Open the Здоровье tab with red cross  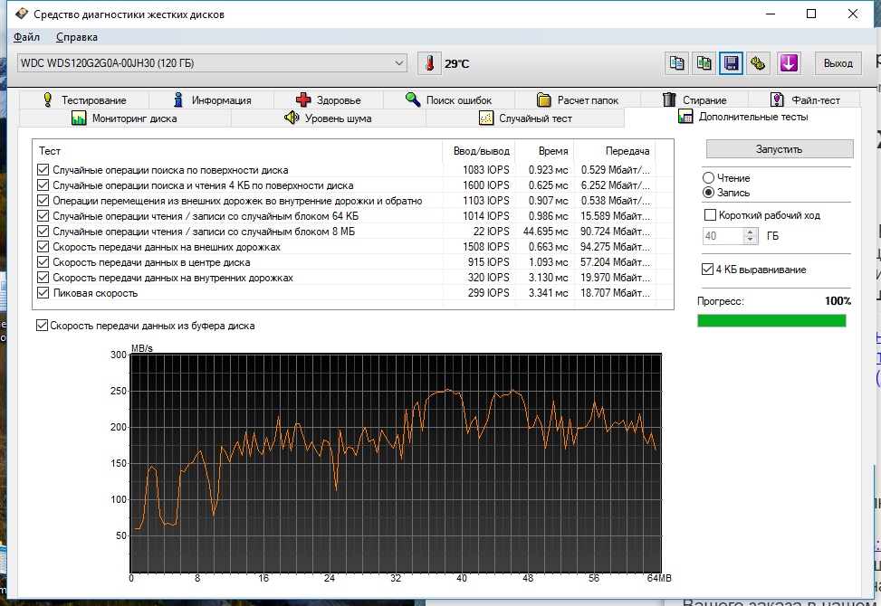(328, 100)
